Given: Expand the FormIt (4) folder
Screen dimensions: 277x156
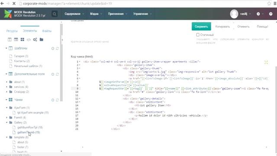Looking at the screenshot, I should [x=7, y=117].
